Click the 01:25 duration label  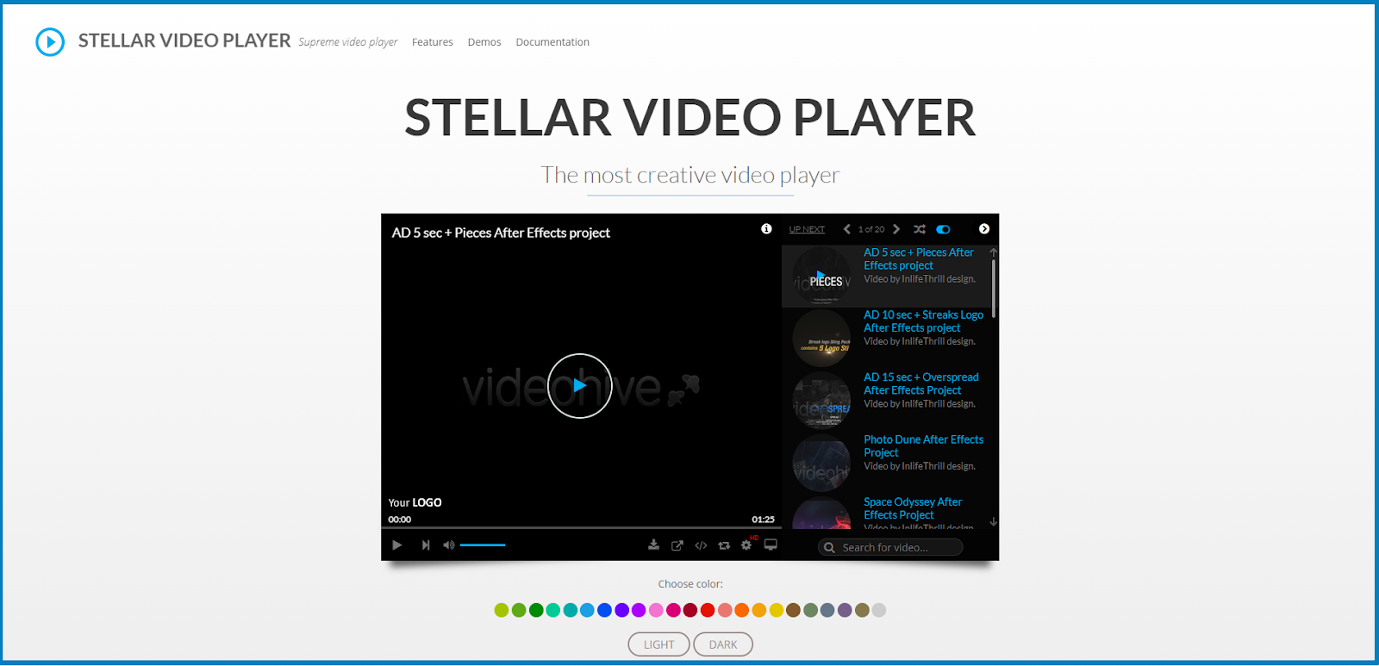click(x=763, y=520)
